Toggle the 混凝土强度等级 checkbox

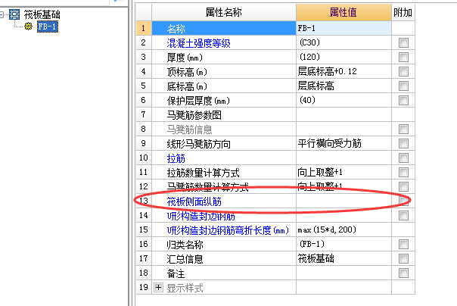tap(403, 43)
